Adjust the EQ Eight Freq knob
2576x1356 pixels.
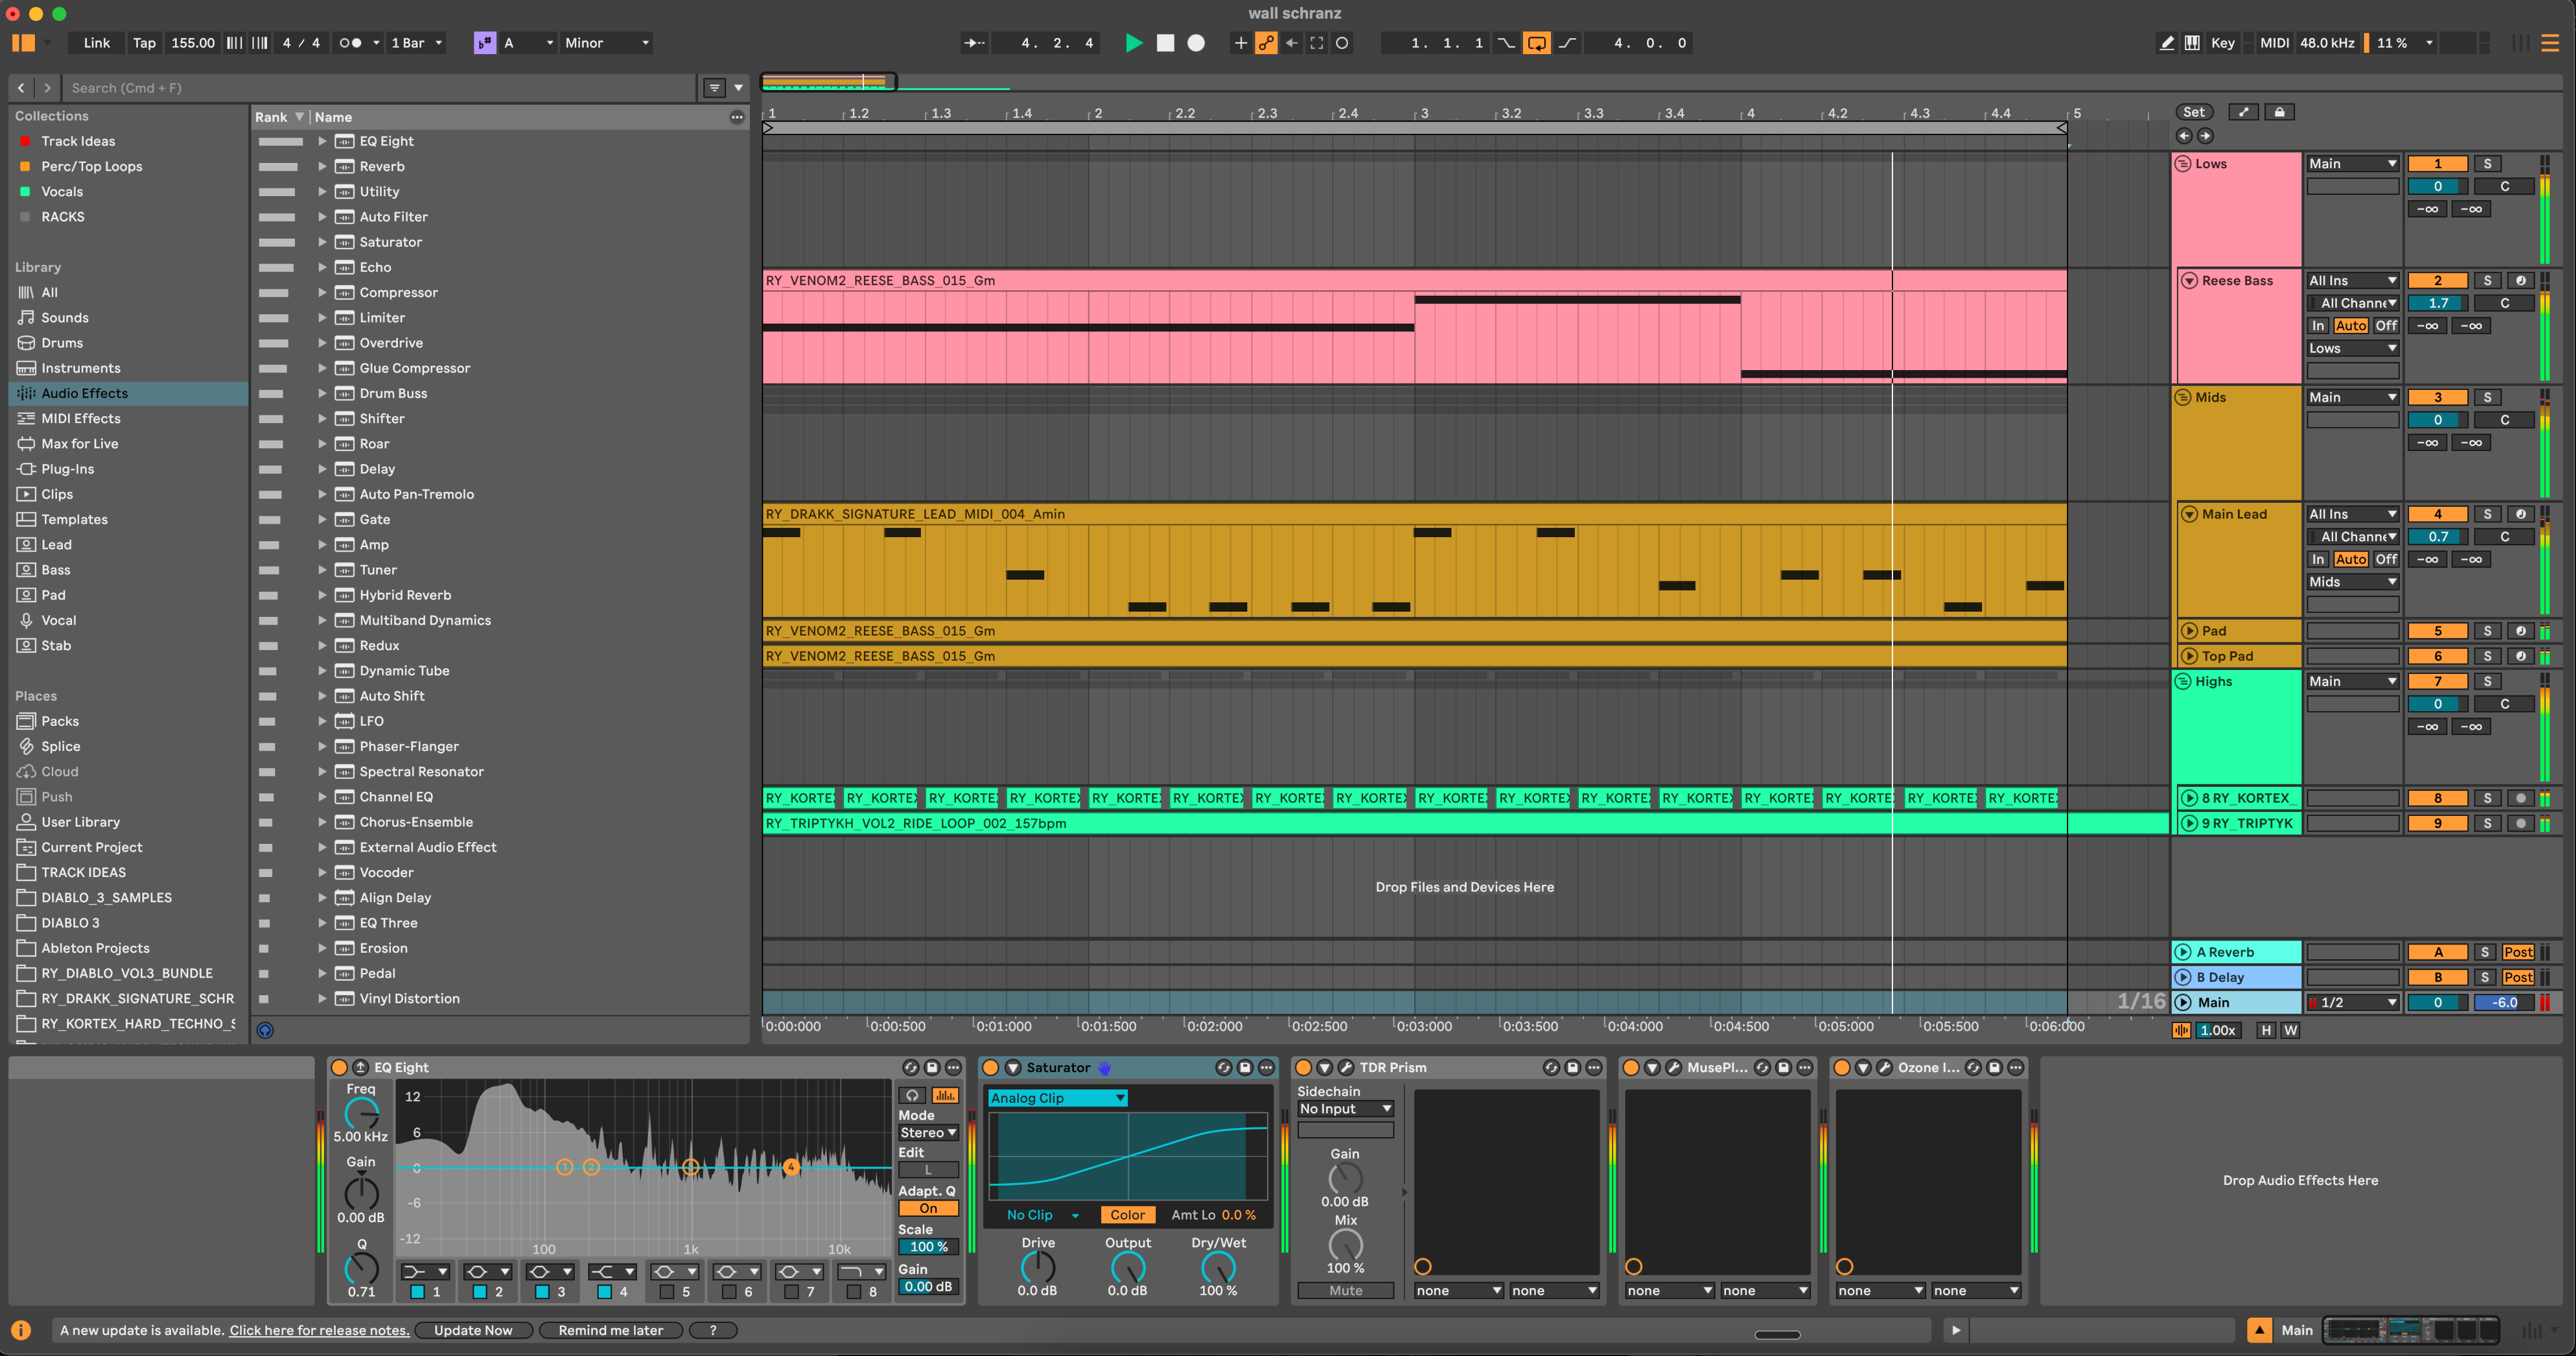361,1113
